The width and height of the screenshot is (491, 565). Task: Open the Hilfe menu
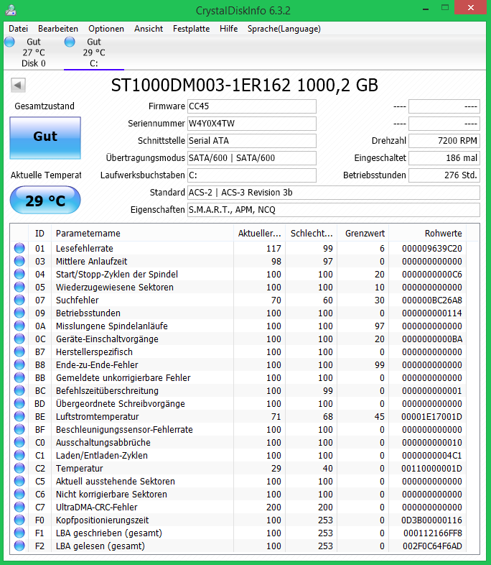[x=229, y=29]
